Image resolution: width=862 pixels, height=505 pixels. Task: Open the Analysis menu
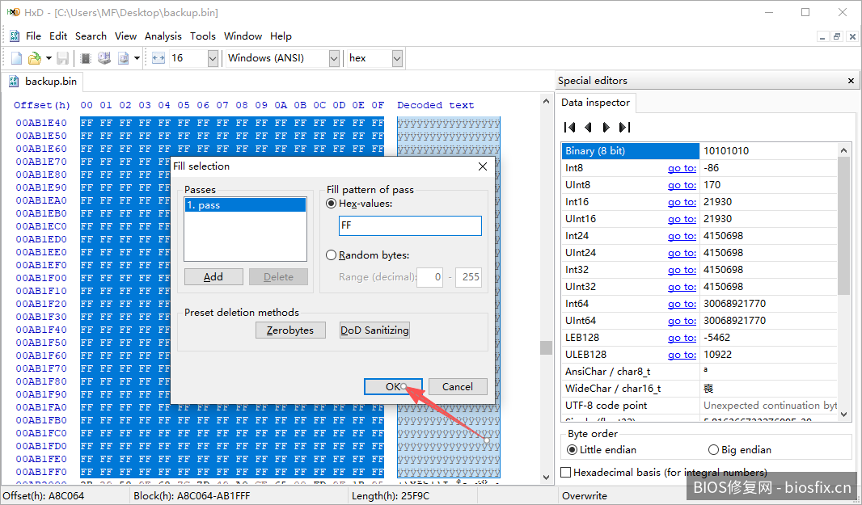[163, 36]
